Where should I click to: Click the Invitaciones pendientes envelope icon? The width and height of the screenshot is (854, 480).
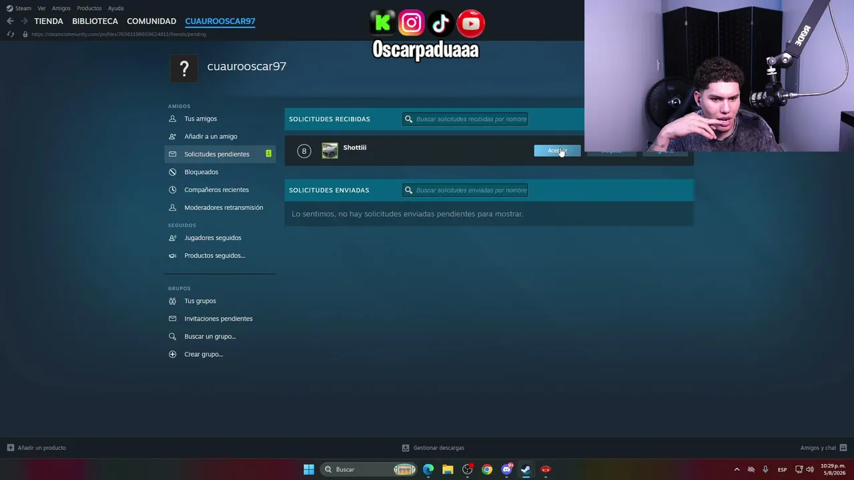[x=173, y=319]
